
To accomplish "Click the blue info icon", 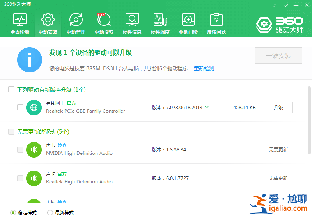I will click(30, 59).
